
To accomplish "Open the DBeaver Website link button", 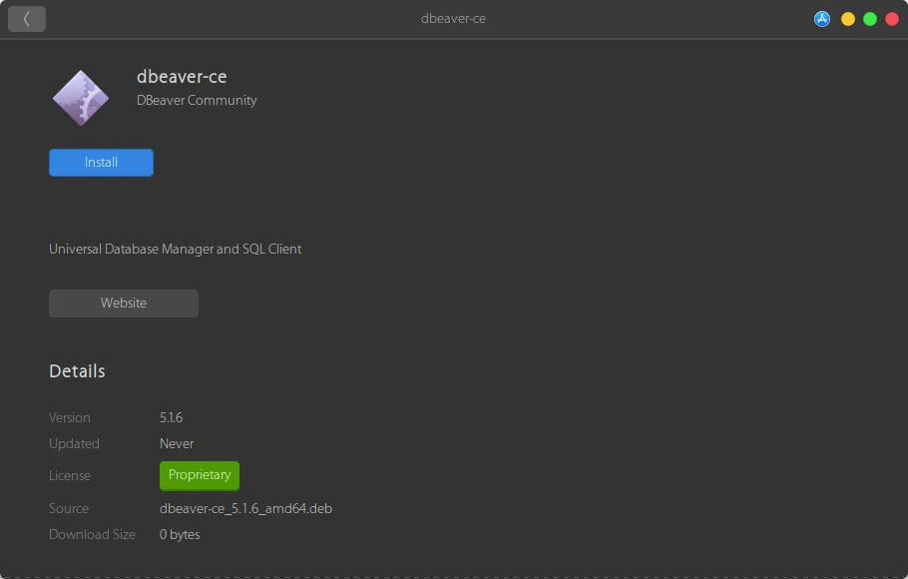I will tap(124, 303).
